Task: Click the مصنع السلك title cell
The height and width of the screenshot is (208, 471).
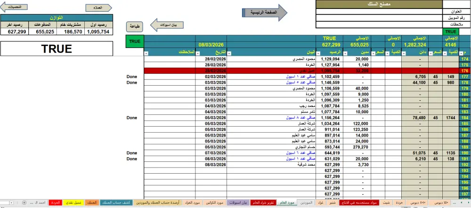Action: (x=379, y=4)
